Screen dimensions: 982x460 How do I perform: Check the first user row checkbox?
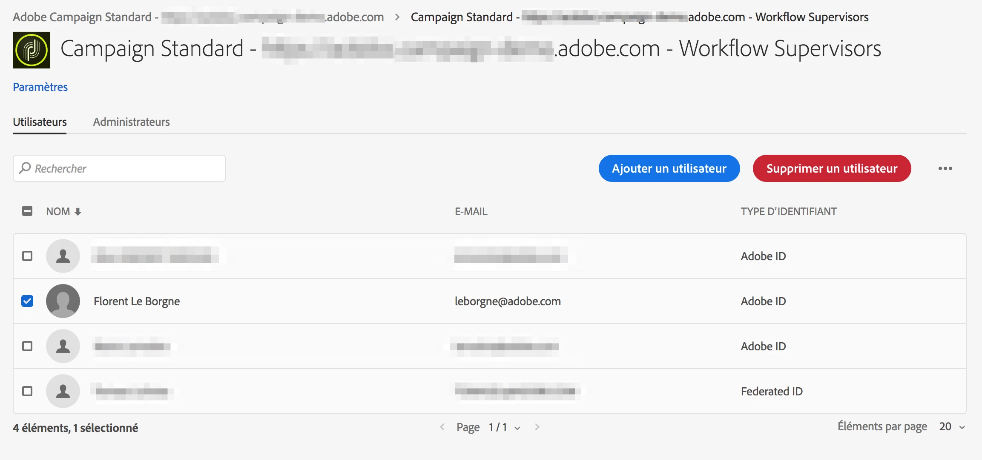(27, 256)
